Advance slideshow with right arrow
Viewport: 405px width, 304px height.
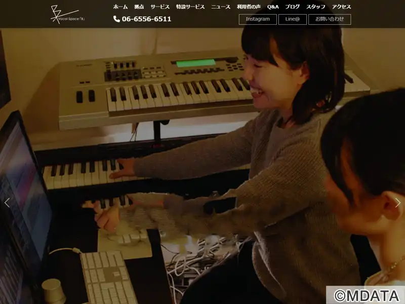coord(398,203)
